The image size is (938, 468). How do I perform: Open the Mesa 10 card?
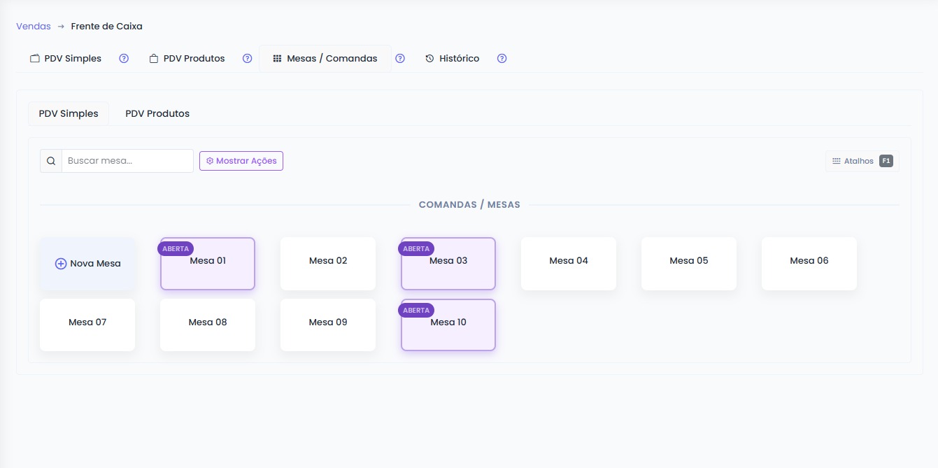(x=448, y=325)
